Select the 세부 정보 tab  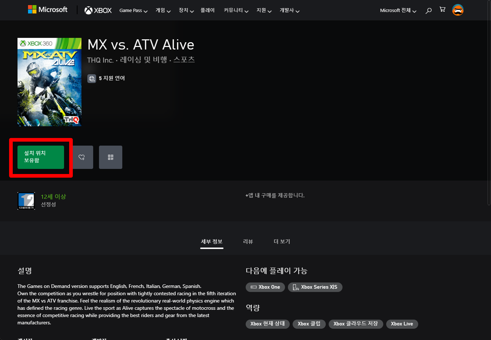pos(212,242)
